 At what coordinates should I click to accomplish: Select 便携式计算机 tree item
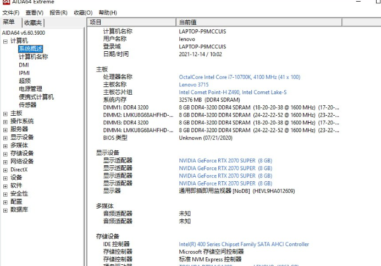(36, 97)
